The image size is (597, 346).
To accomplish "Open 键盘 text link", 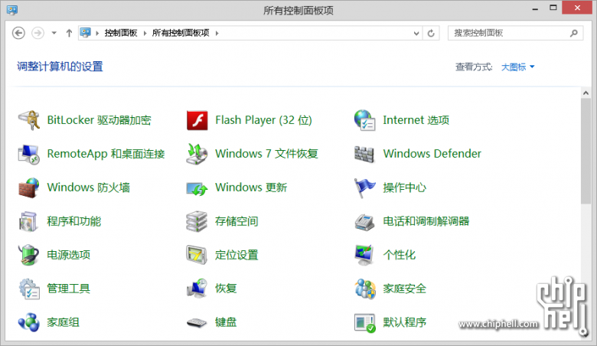I will 226,322.
